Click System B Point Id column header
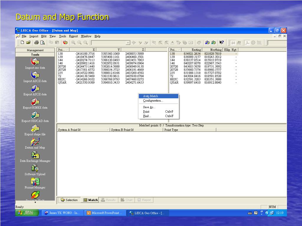 (137, 130)
